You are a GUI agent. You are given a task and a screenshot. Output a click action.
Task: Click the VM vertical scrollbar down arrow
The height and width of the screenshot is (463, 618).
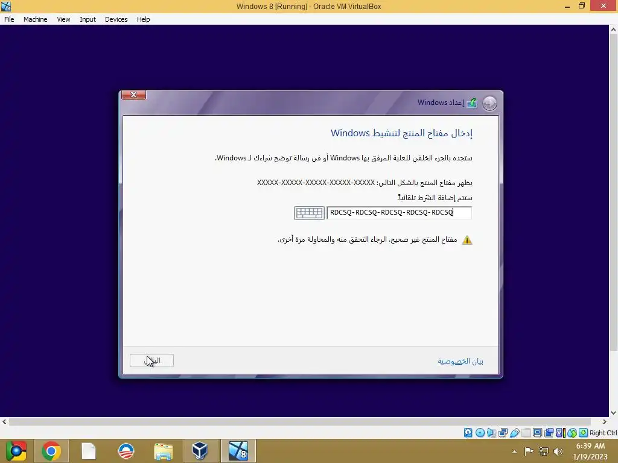pos(613,412)
